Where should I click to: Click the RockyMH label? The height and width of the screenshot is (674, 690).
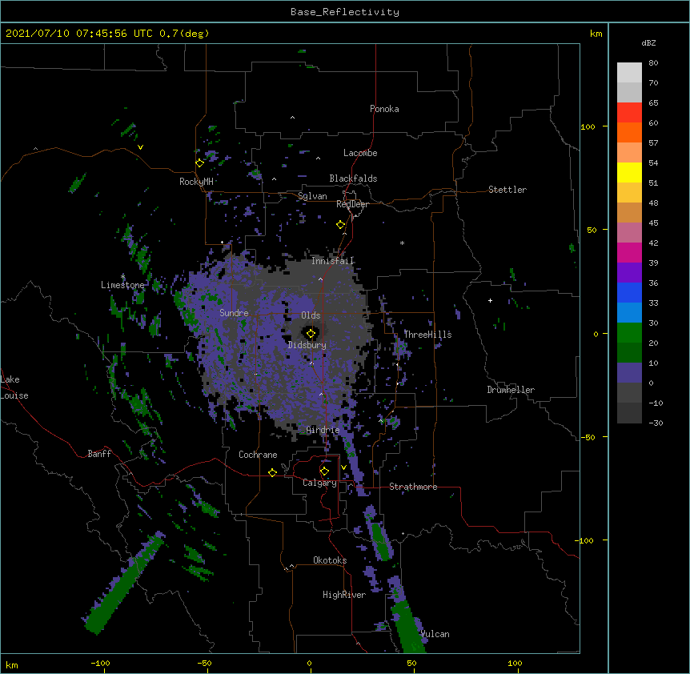pyautogui.click(x=196, y=182)
